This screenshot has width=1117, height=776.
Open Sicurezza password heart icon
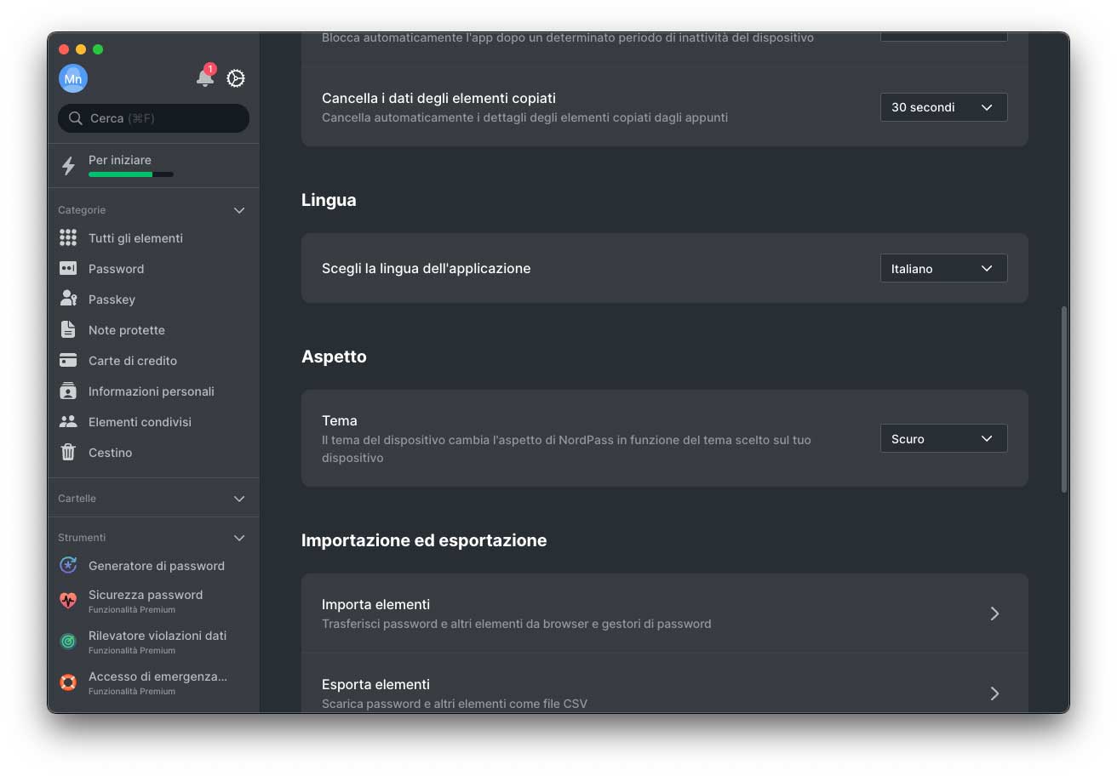pyautogui.click(x=68, y=601)
